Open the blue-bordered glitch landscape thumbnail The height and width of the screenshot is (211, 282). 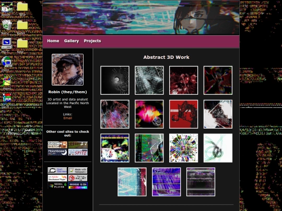tap(115, 148)
